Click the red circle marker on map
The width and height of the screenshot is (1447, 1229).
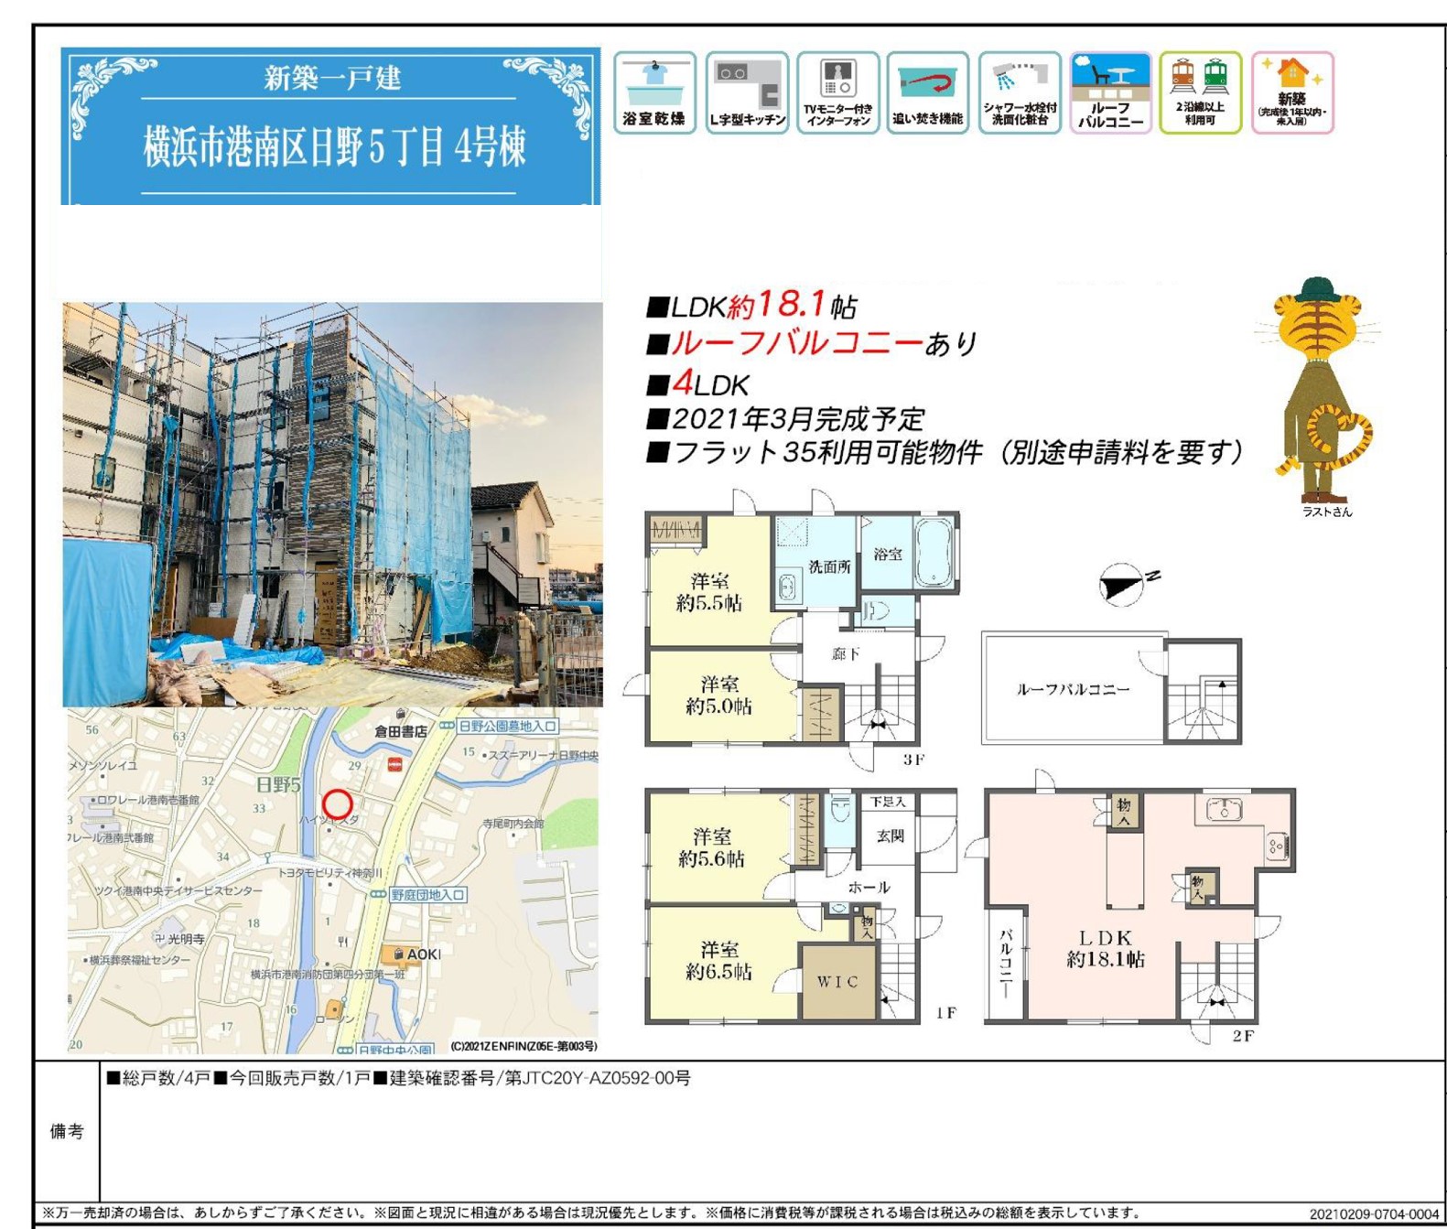coord(338,803)
